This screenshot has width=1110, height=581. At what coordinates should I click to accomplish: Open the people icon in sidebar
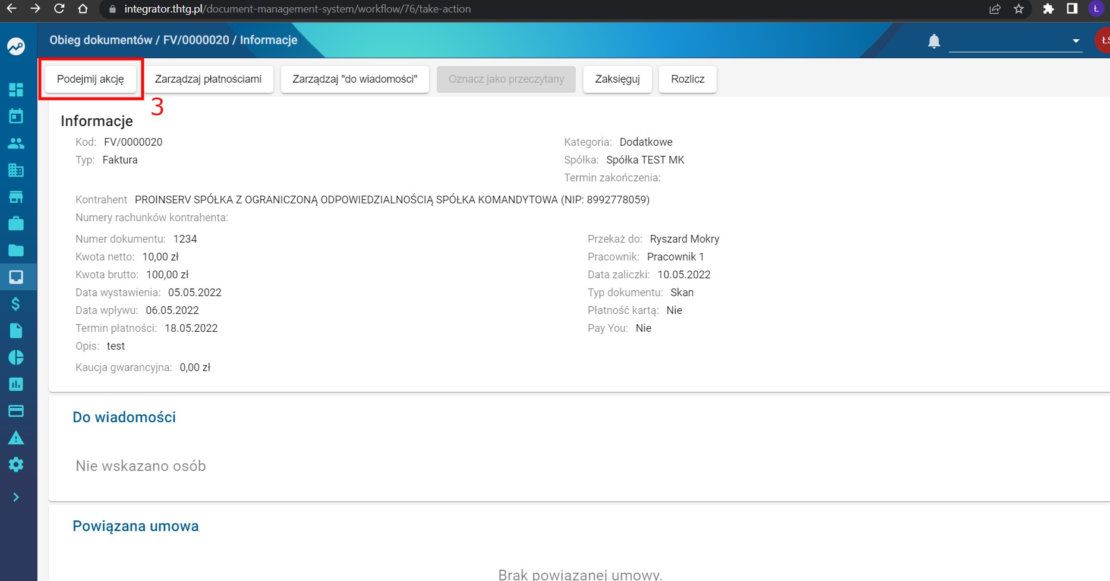click(x=16, y=143)
